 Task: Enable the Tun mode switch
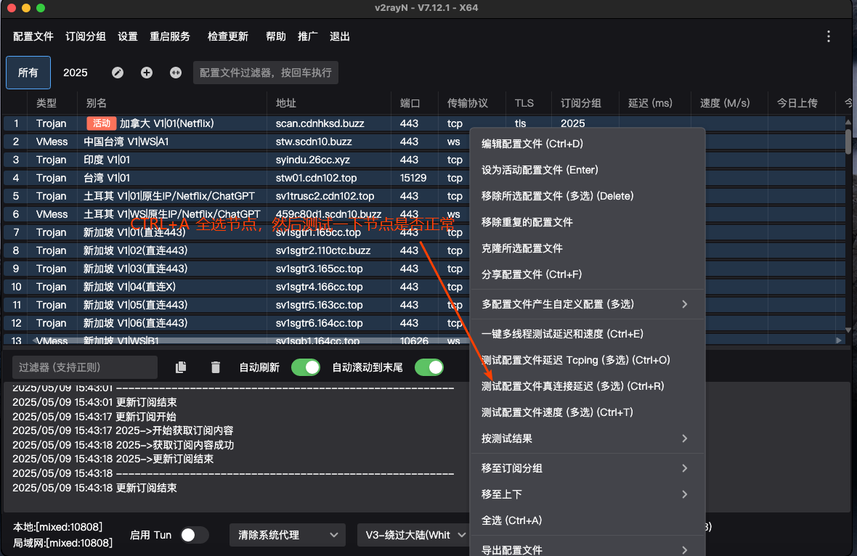(x=194, y=535)
